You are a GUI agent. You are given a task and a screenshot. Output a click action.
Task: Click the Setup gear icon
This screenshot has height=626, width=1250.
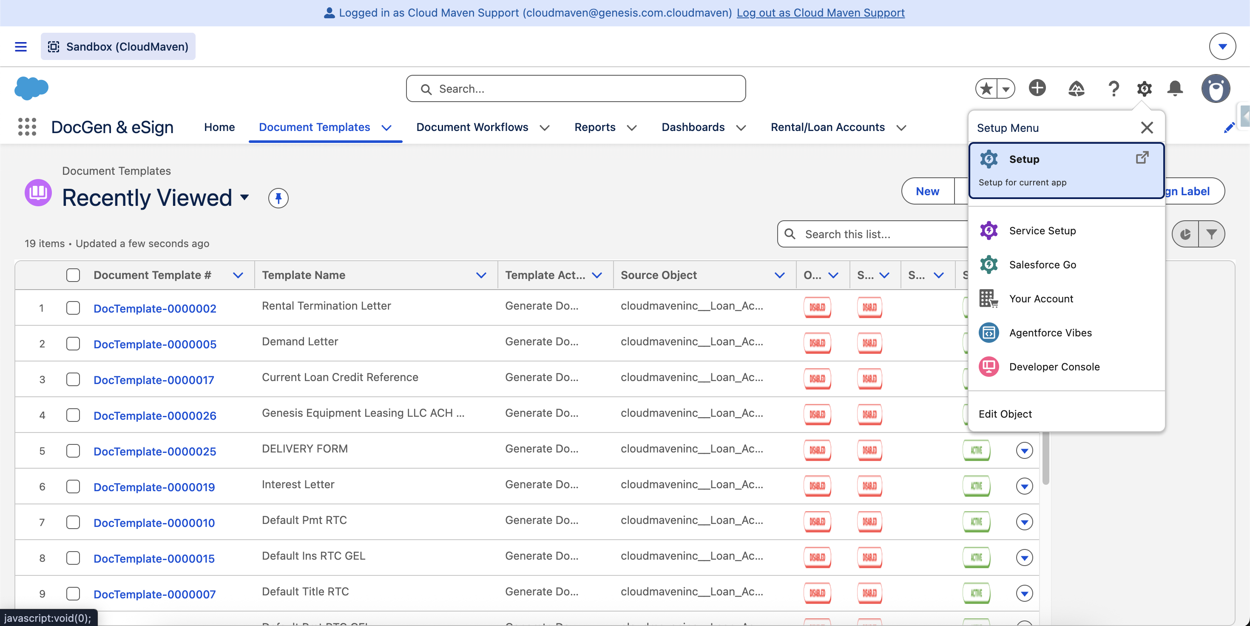click(x=1144, y=88)
